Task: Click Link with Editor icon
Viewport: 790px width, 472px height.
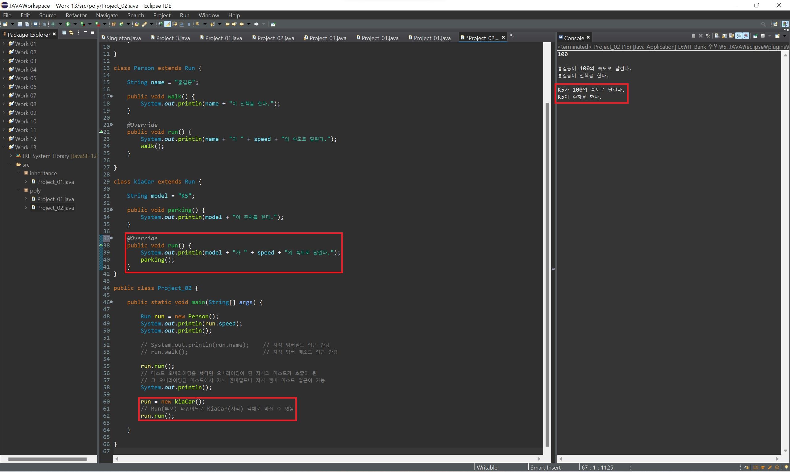Action: [x=71, y=33]
